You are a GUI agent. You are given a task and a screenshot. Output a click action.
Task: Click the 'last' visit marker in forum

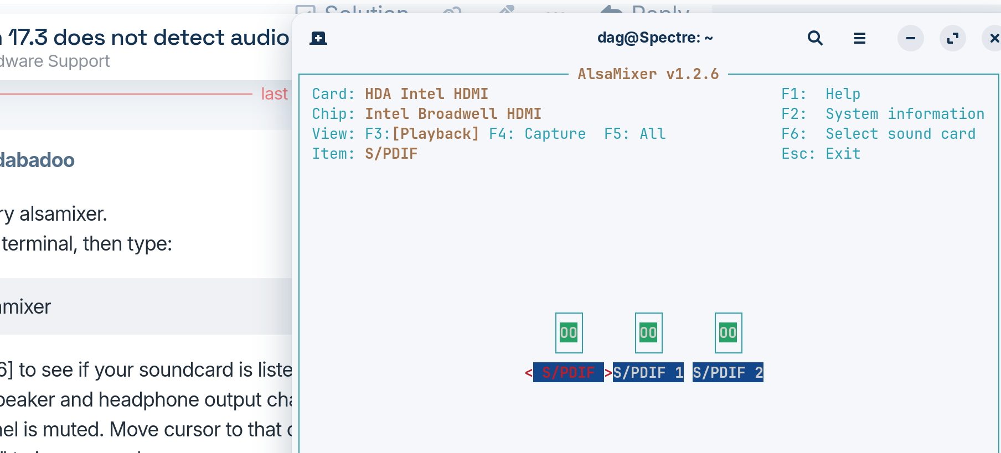click(274, 94)
